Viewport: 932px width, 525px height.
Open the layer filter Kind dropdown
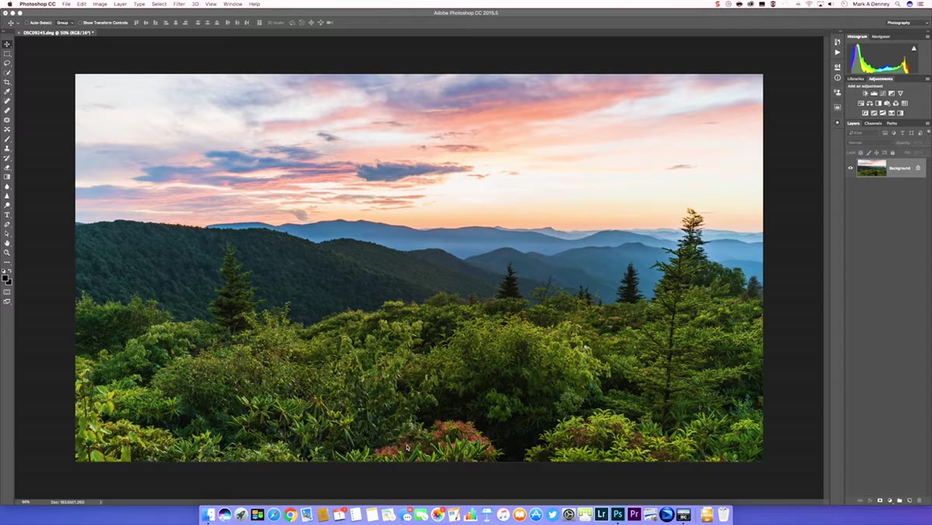[863, 133]
